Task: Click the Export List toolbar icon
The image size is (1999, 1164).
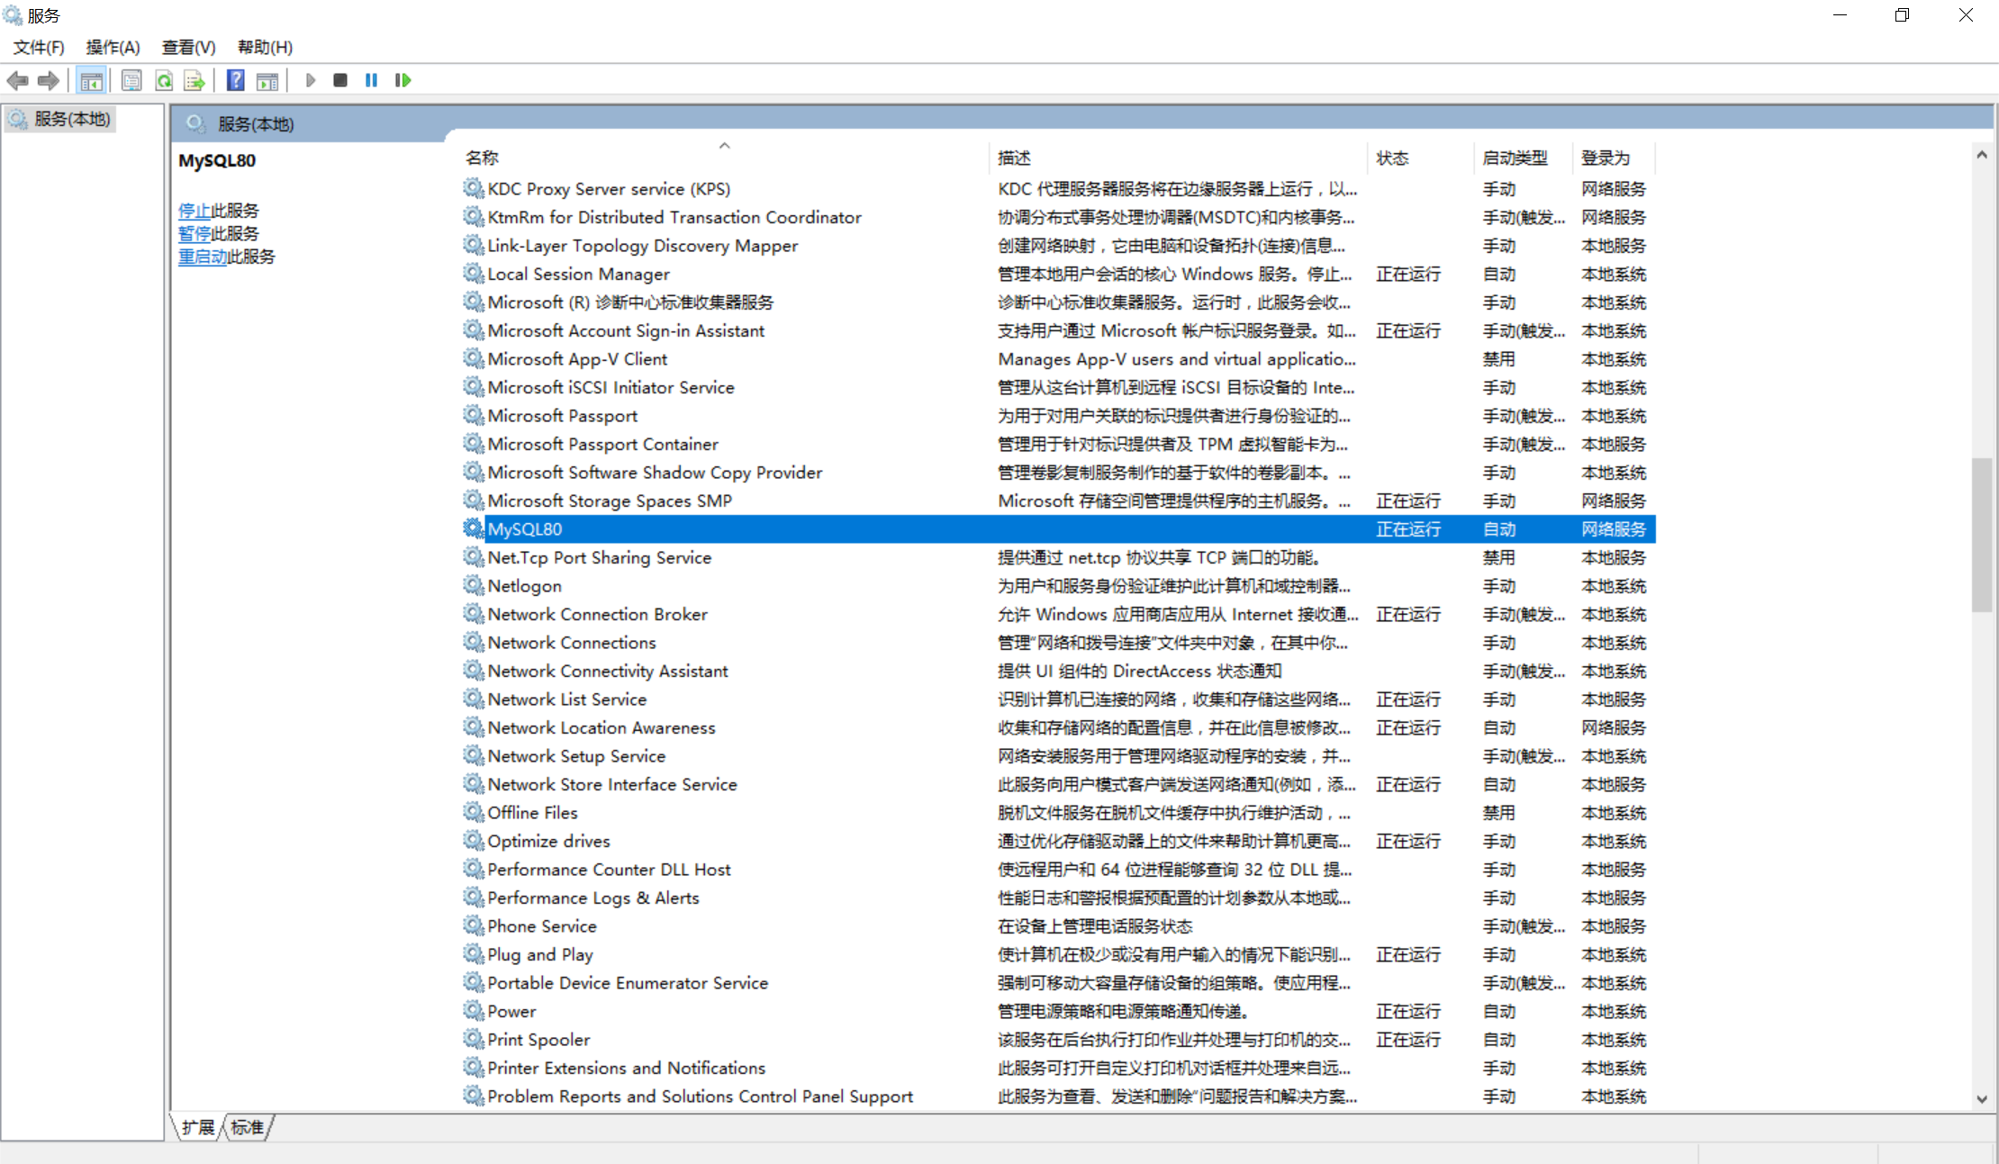Action: tap(194, 81)
